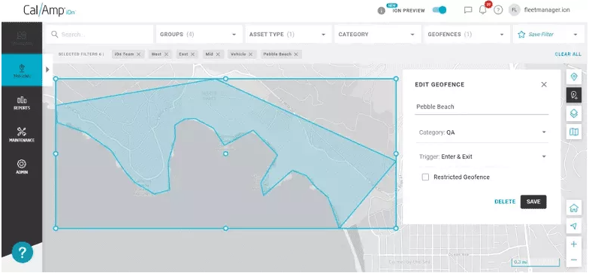Select the add geofence tool icon

574,95
